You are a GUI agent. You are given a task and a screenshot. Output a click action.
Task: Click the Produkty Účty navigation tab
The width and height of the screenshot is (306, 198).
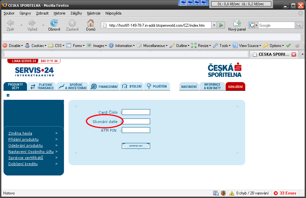pyautogui.click(x=15, y=86)
